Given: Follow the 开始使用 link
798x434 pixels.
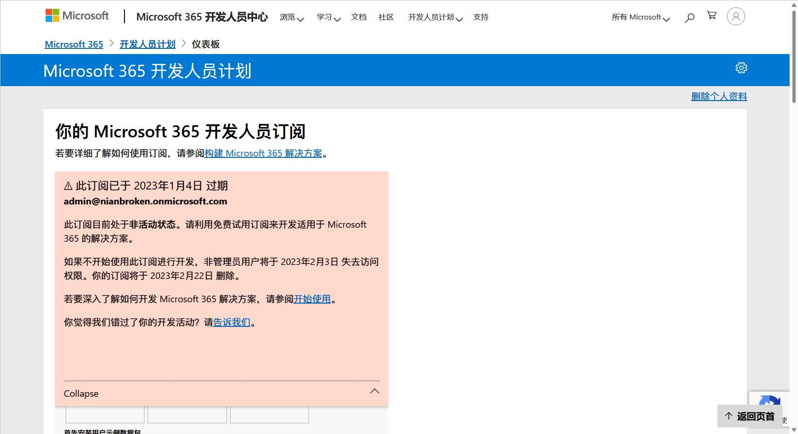Looking at the screenshot, I should [x=312, y=299].
